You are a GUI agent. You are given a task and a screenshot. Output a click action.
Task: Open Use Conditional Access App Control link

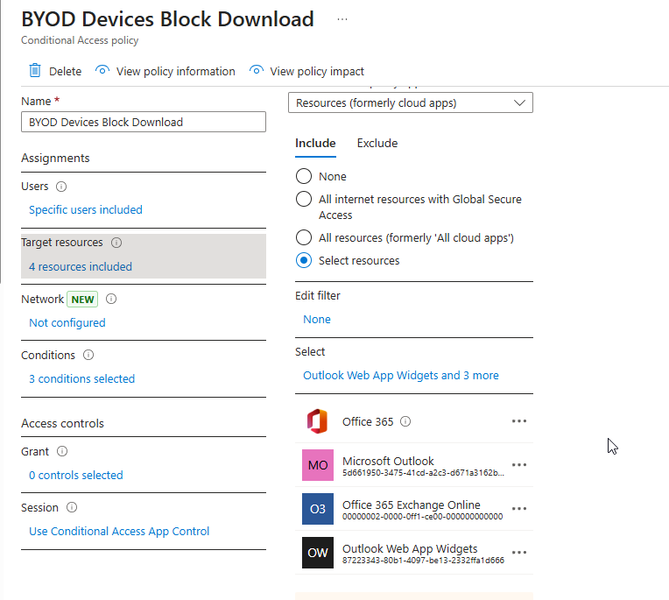pyautogui.click(x=119, y=531)
